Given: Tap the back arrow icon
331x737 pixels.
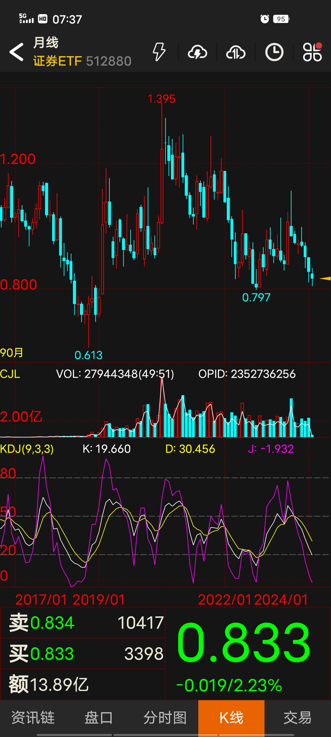Looking at the screenshot, I should pyautogui.click(x=17, y=52).
